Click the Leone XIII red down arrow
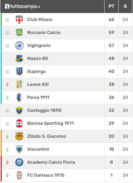This screenshot has height=183, width=133. (x=7, y=84)
